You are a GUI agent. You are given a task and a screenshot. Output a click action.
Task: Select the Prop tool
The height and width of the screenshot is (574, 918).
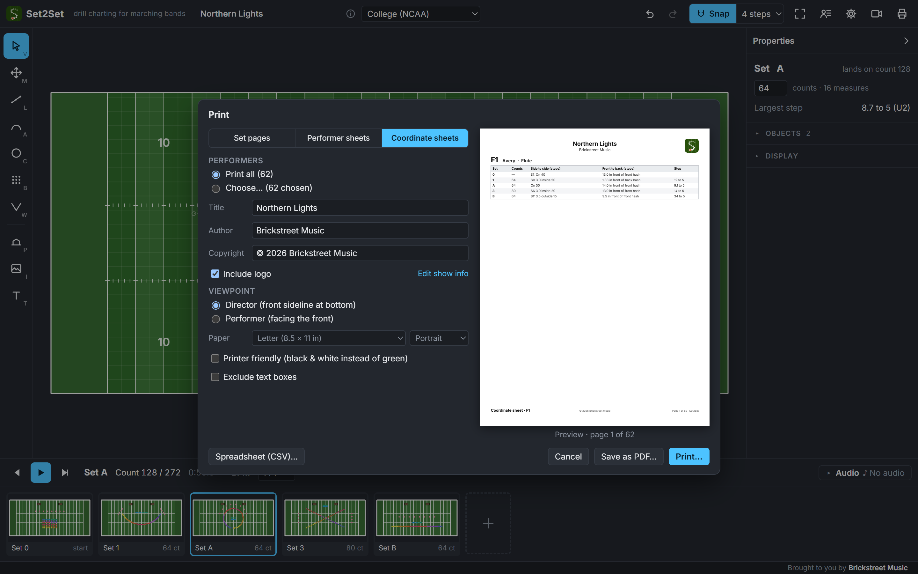(x=16, y=242)
